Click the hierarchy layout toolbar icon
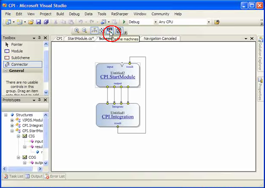The image size is (265, 188). pyautogui.click(x=95, y=31)
